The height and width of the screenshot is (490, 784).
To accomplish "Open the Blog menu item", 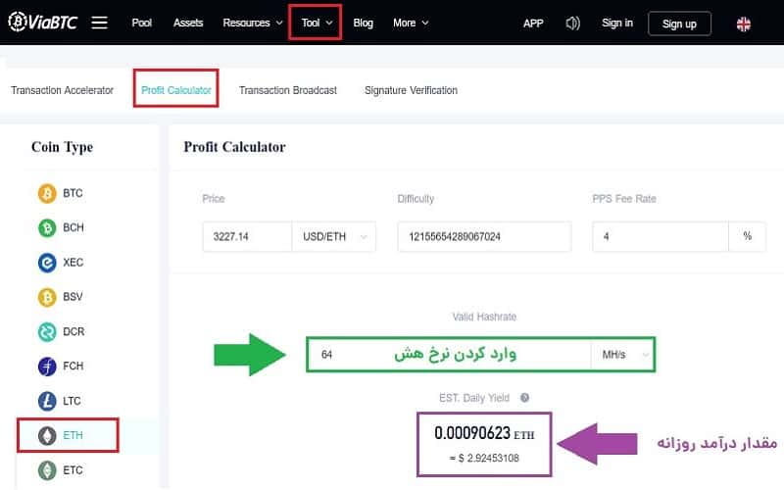I will pos(363,23).
